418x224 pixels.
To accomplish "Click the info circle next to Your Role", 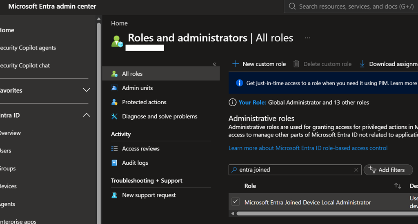I will point(232,102).
